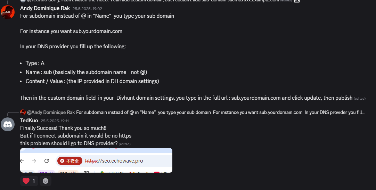The height and width of the screenshot is (190, 376).
Task: Open the TedKuo username profile
Action: pos(29,121)
